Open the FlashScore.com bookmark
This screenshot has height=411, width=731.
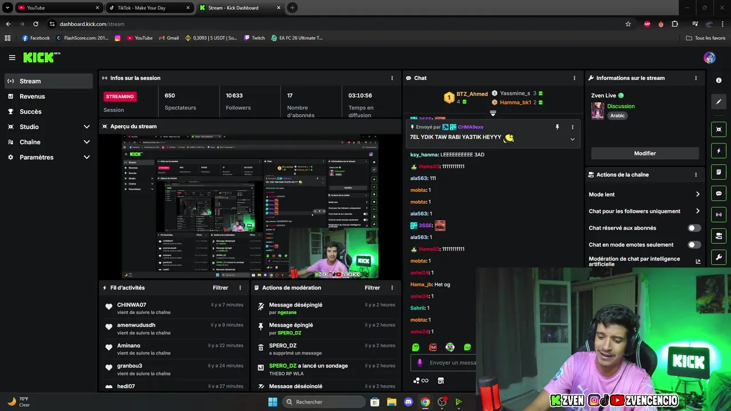[x=82, y=38]
